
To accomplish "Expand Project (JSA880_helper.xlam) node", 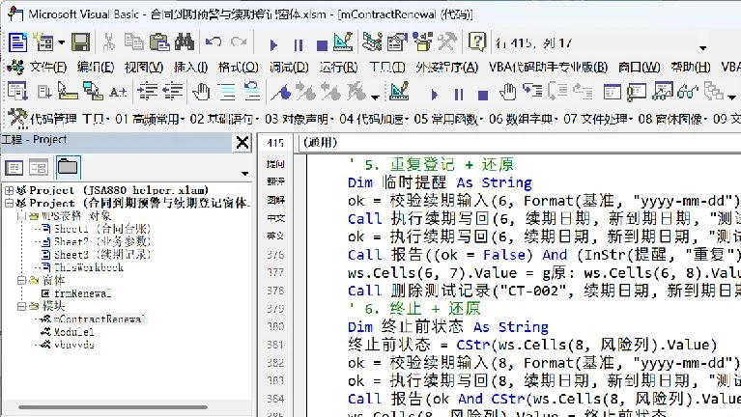I will (x=9, y=190).
